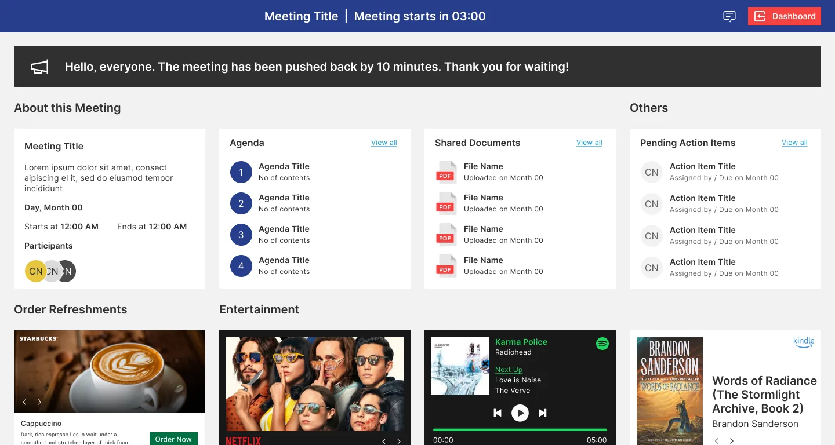Screen dimensions: 835x445
Task: View all agenda items
Action: click(x=384, y=143)
